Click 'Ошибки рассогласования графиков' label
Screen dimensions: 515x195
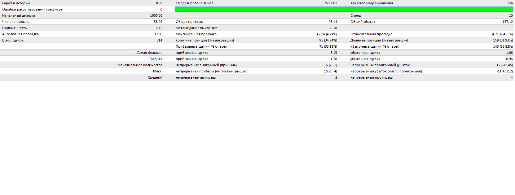tap(32, 9)
